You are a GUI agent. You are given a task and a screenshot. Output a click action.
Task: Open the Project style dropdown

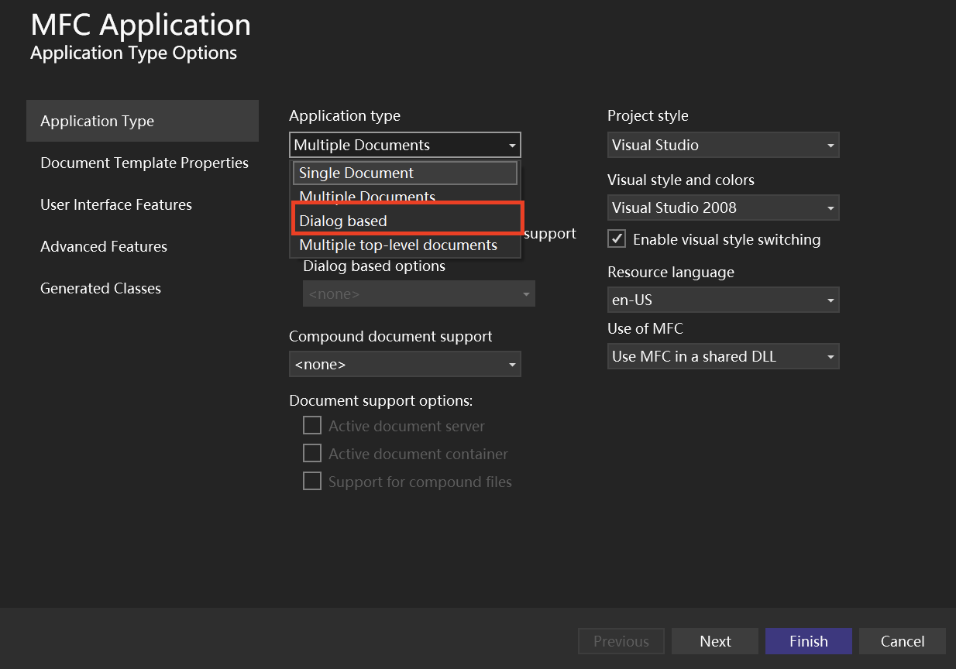coord(722,145)
